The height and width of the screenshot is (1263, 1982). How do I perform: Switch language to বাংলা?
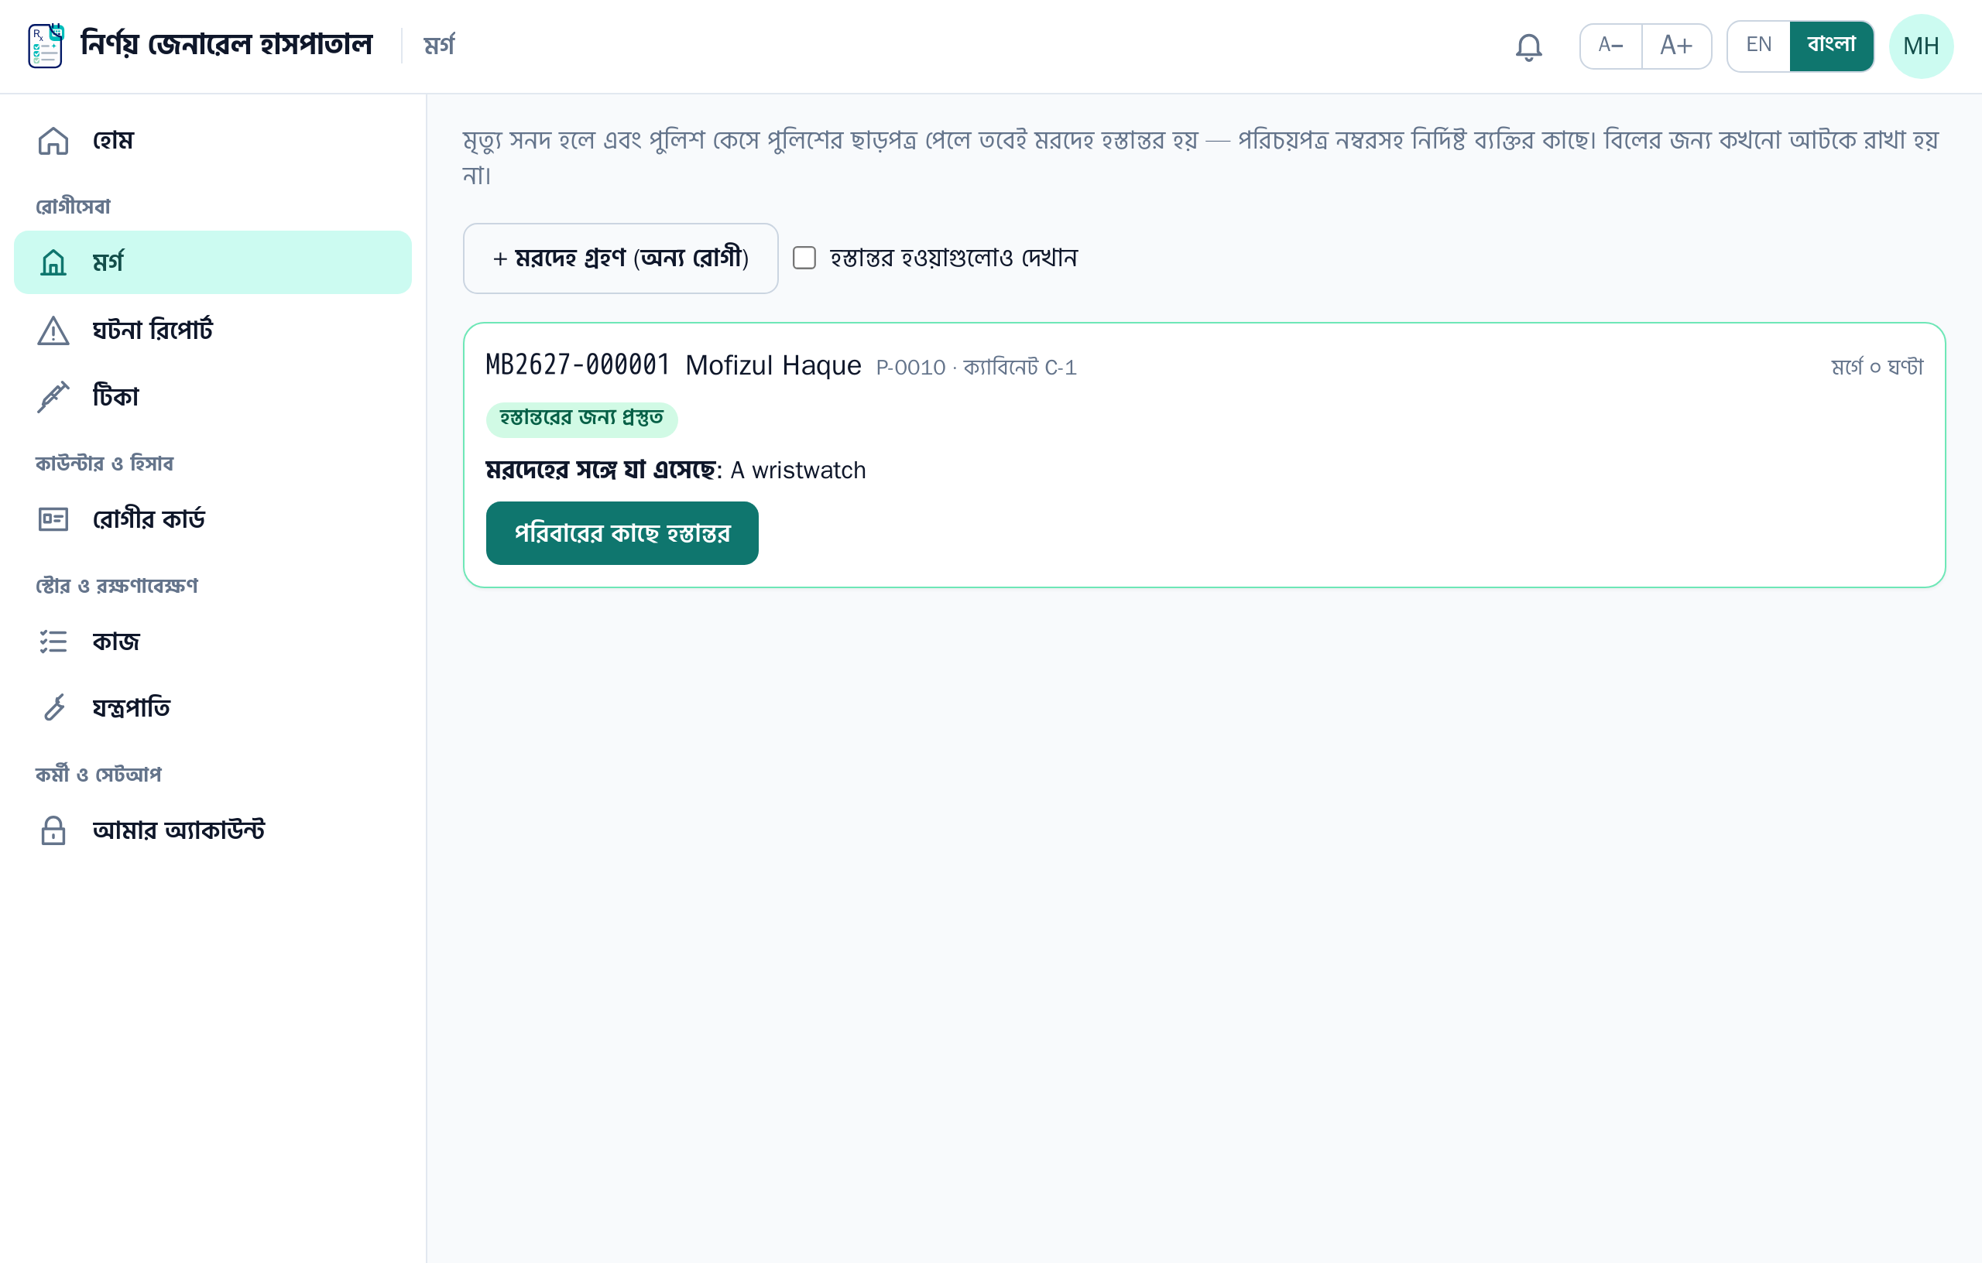coord(1831,45)
